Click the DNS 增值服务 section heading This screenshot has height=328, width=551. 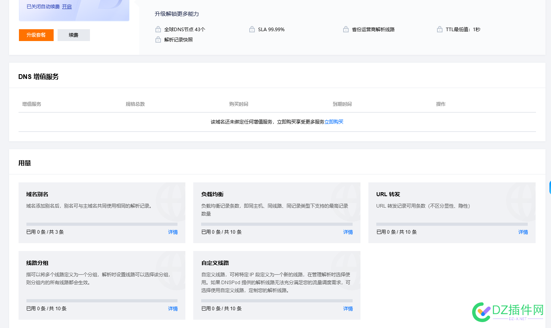(x=39, y=77)
